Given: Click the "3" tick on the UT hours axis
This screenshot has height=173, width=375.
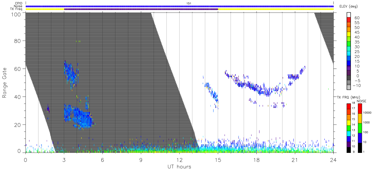Looking at the screenshot, I should tap(64, 160).
